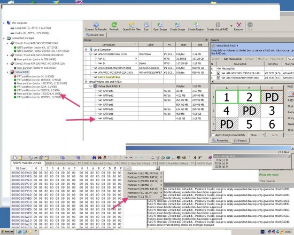Image resolution: width=294 pixels, height=235 pixels.
Task: Switch to the Parents tab
Action: 241,140
